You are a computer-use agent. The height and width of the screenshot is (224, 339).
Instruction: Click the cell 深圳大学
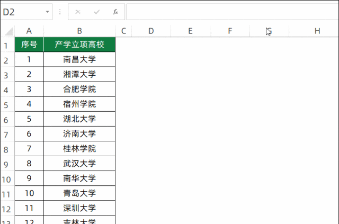pyautogui.click(x=79, y=208)
